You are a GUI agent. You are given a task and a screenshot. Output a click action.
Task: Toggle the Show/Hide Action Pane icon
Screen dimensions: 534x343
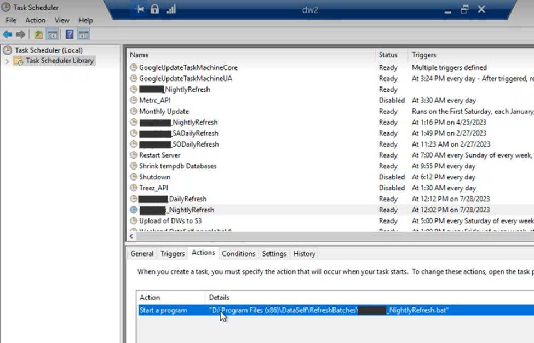point(83,34)
